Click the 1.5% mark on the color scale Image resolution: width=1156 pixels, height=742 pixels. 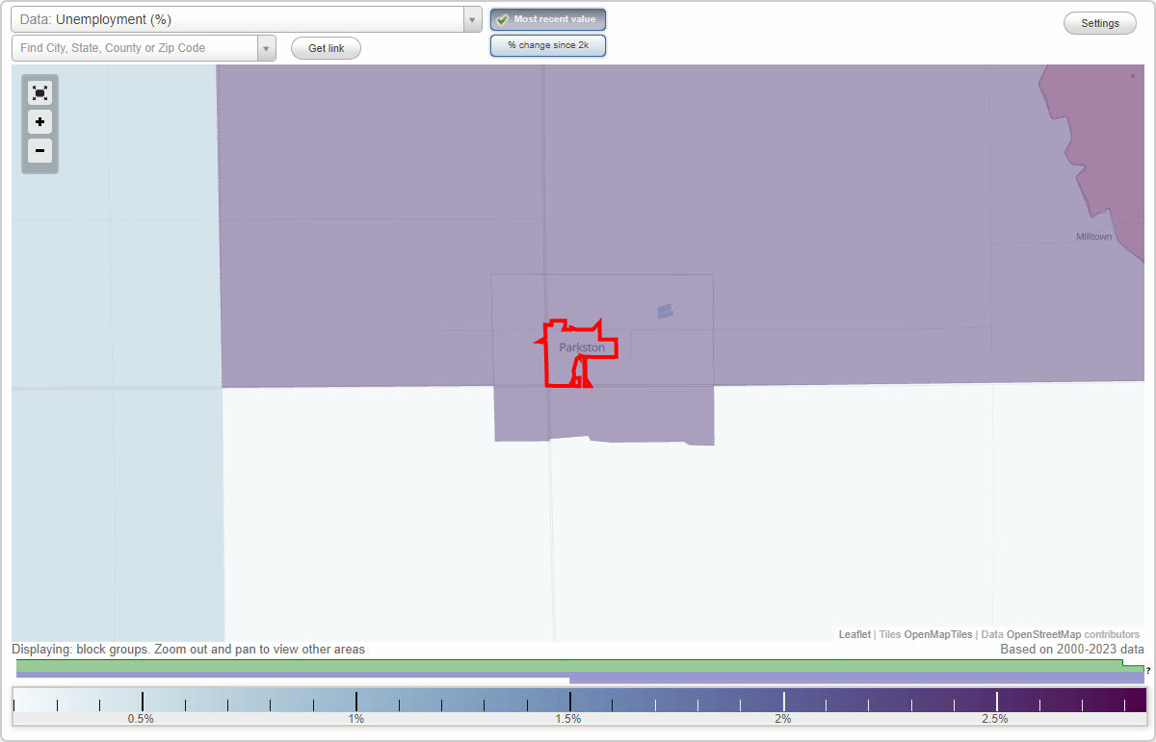[569, 701]
